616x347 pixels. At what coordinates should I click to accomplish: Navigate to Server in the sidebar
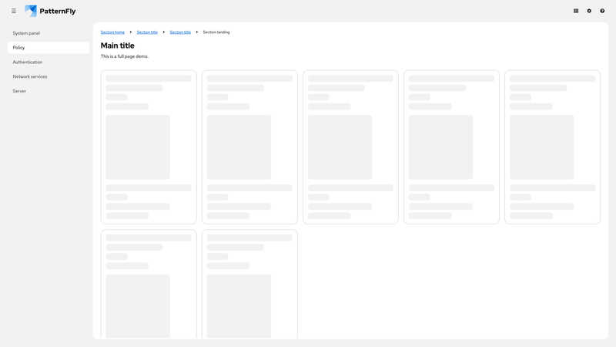point(19,91)
